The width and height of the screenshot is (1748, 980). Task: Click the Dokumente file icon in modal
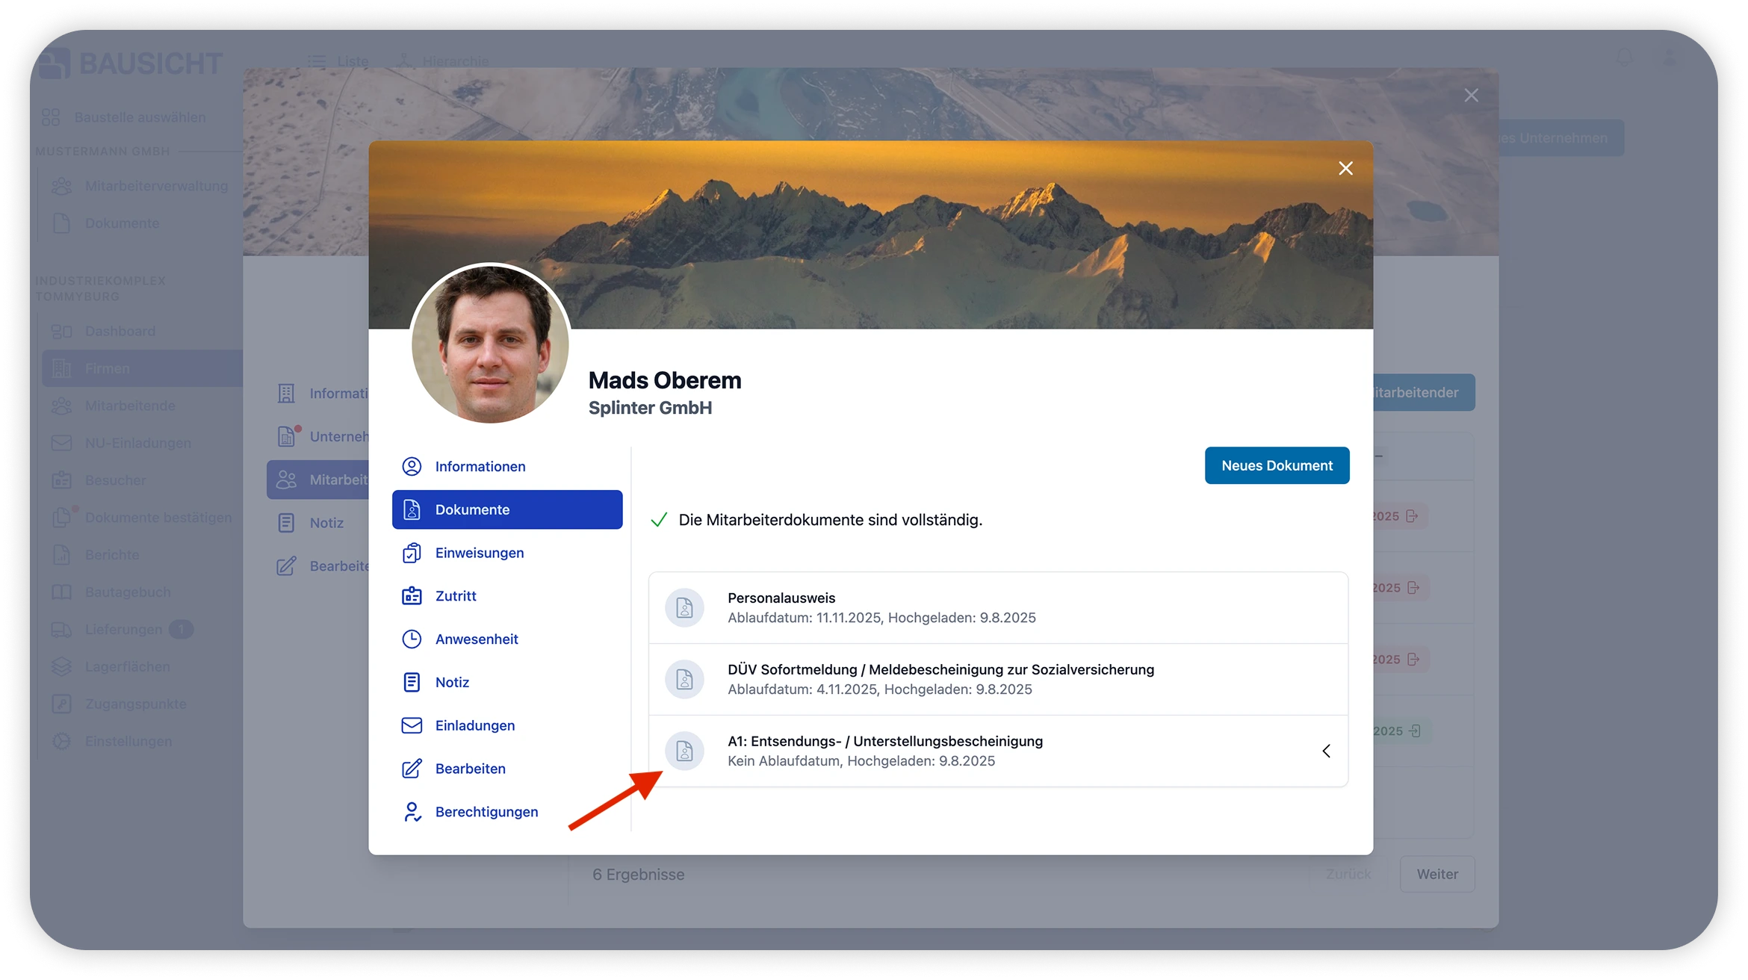point(412,509)
